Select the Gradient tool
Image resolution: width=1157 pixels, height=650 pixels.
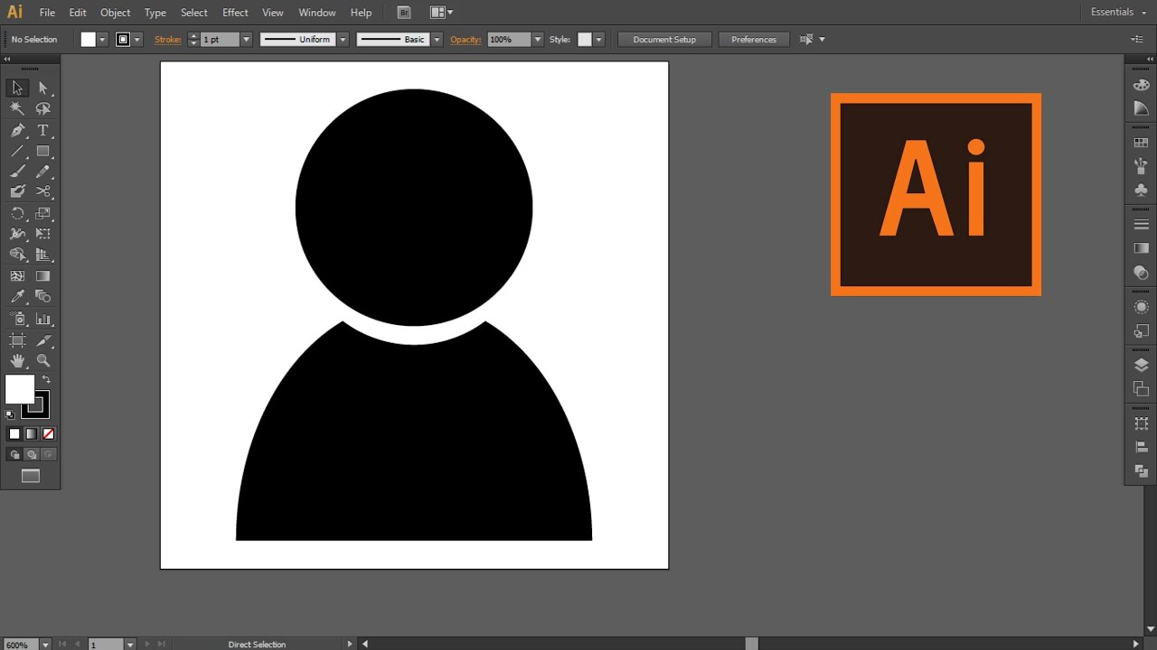click(42, 276)
